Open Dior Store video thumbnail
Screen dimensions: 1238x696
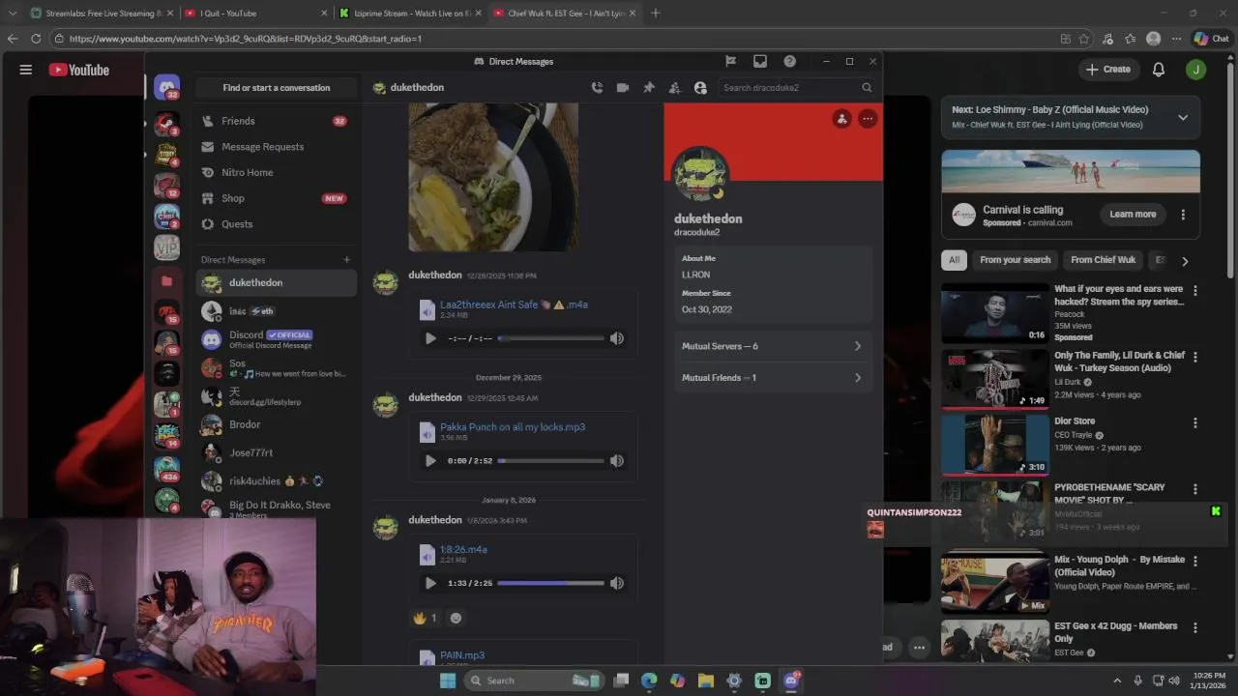click(995, 444)
